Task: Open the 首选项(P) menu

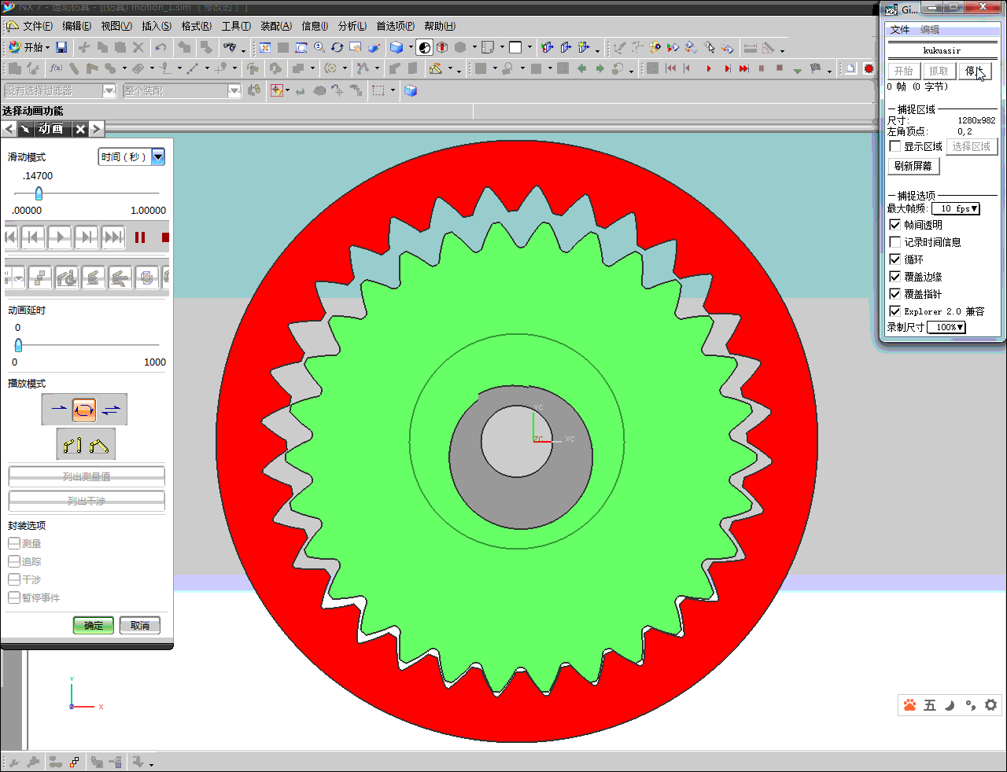Action: coord(395,26)
